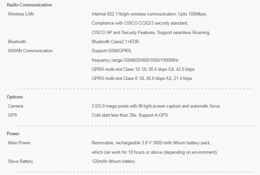
Task: Select the WWAN Communication label
Action: [x=30, y=51]
